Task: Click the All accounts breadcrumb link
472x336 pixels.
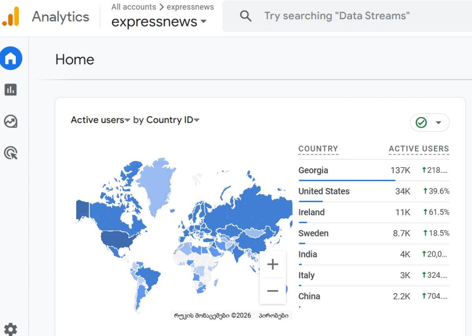Action: point(133,7)
